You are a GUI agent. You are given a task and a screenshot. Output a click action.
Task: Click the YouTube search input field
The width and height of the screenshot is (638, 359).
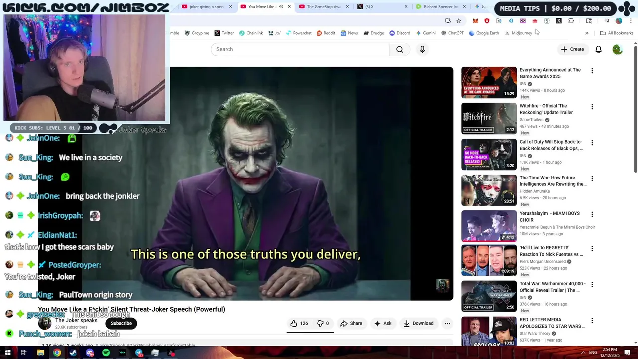[x=300, y=49]
